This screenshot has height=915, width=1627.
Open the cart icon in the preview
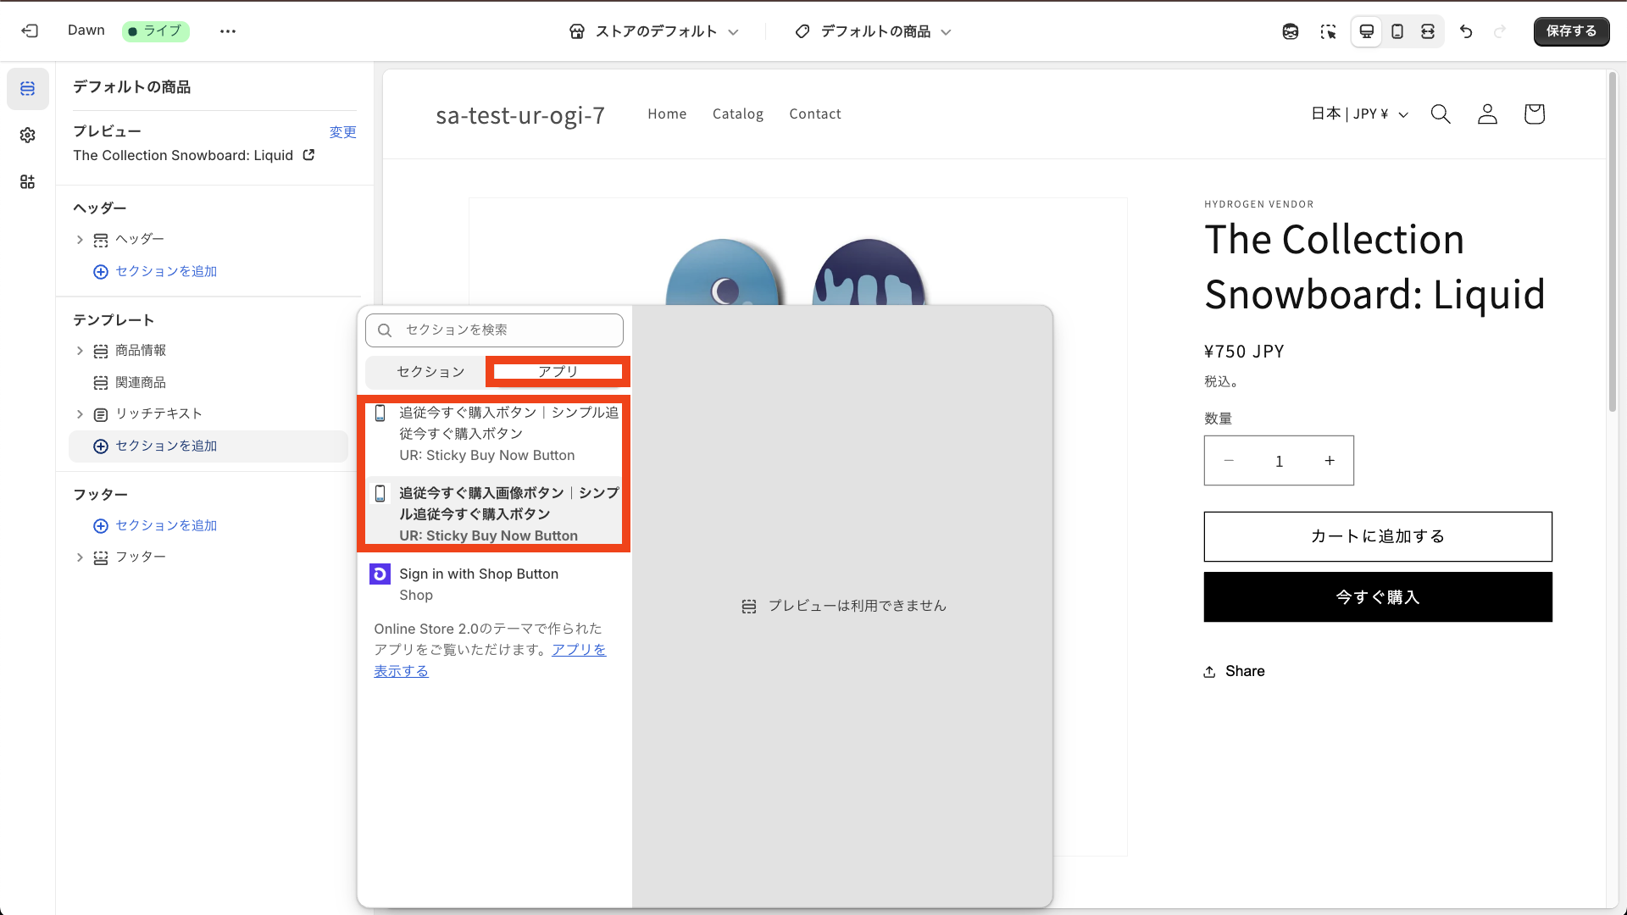click(1534, 114)
